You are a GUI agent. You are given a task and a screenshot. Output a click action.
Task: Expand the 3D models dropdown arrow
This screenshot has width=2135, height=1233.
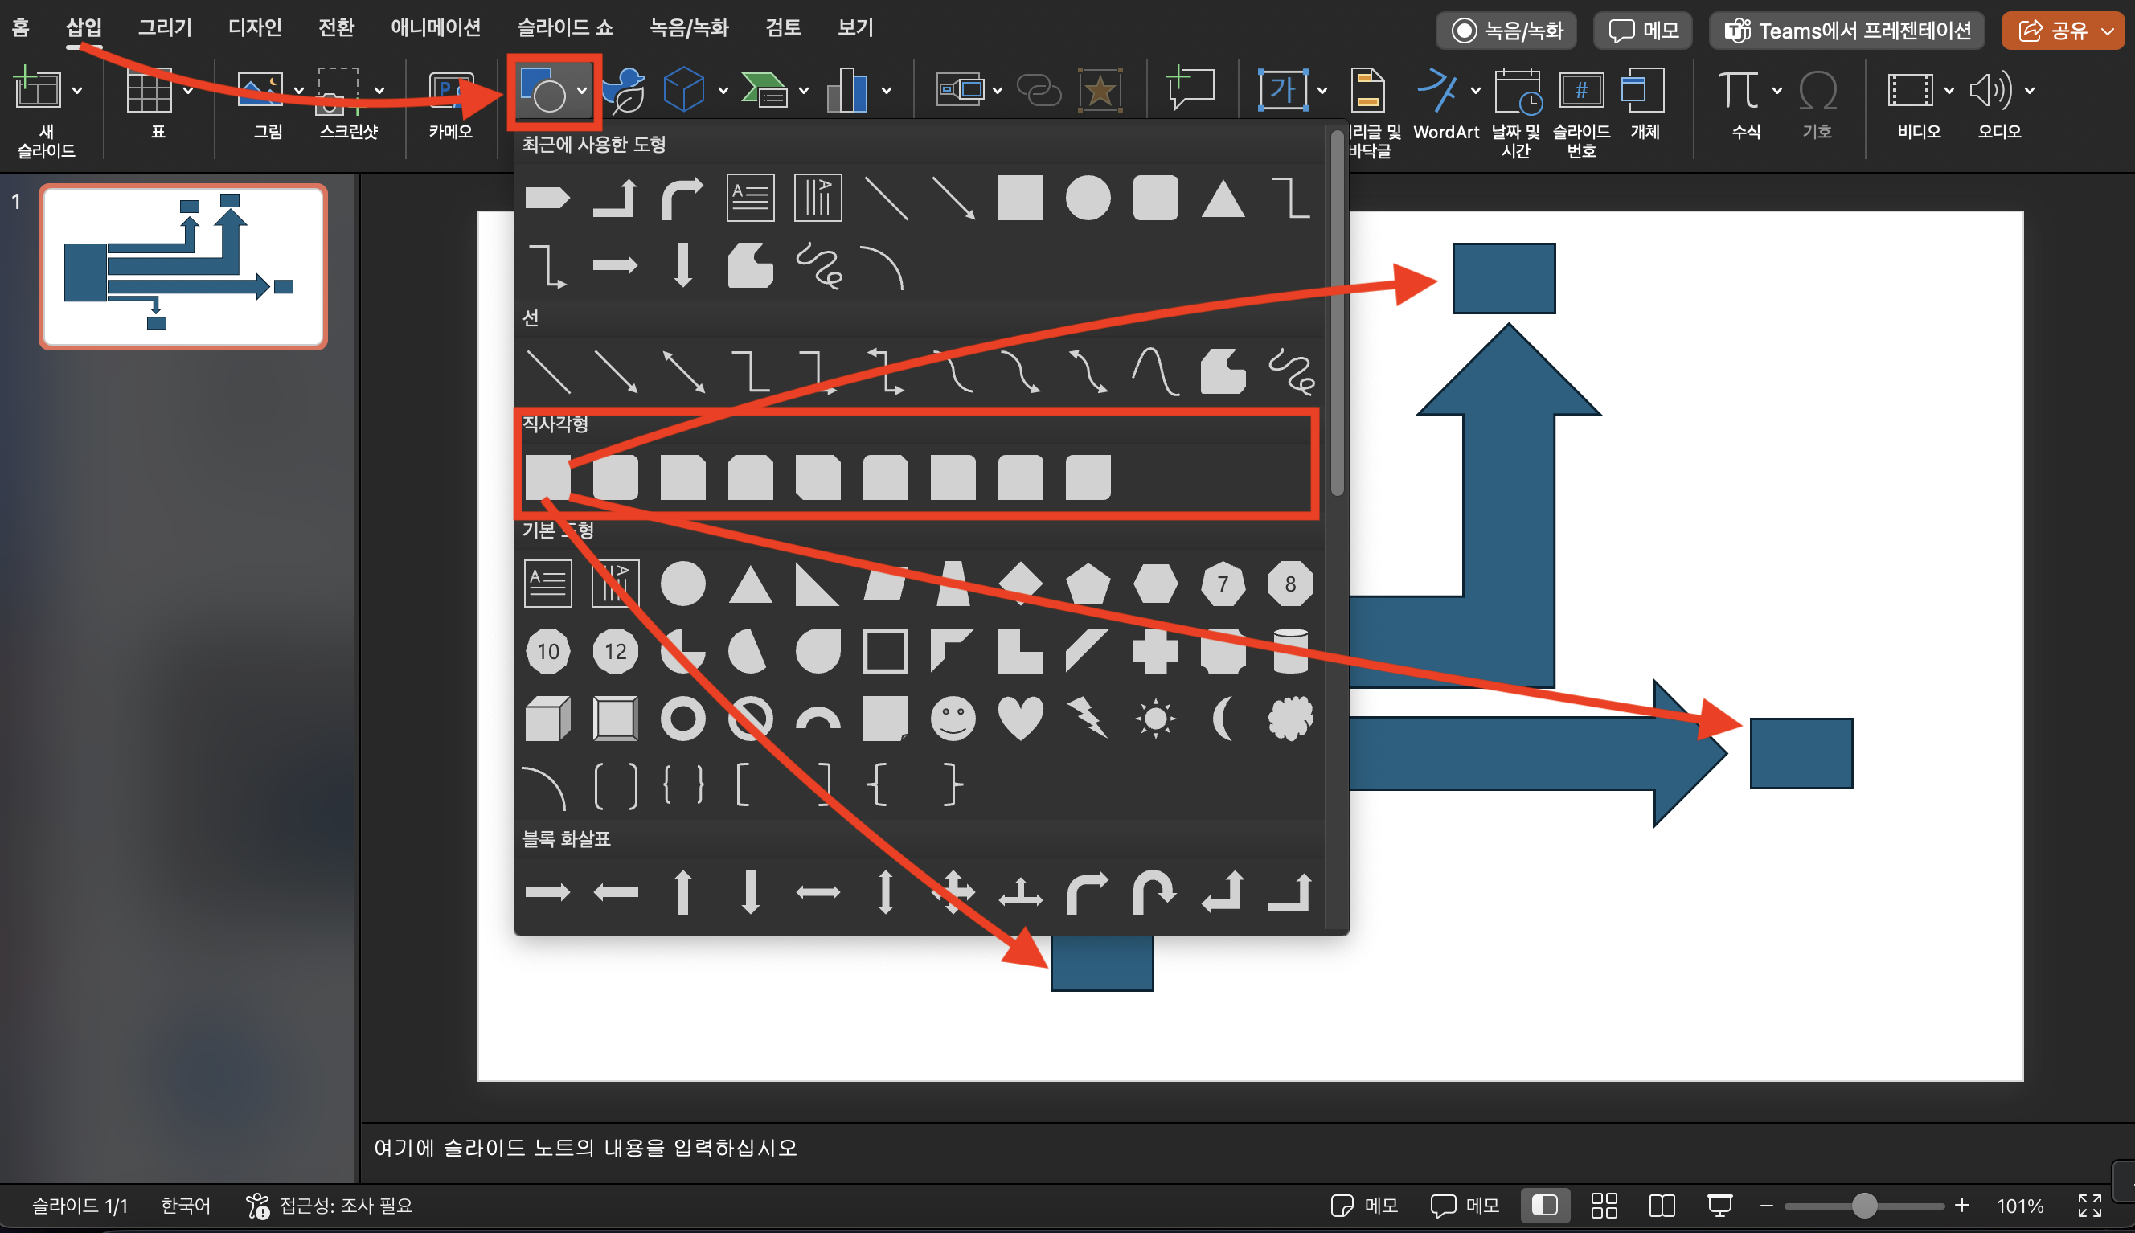tap(723, 91)
